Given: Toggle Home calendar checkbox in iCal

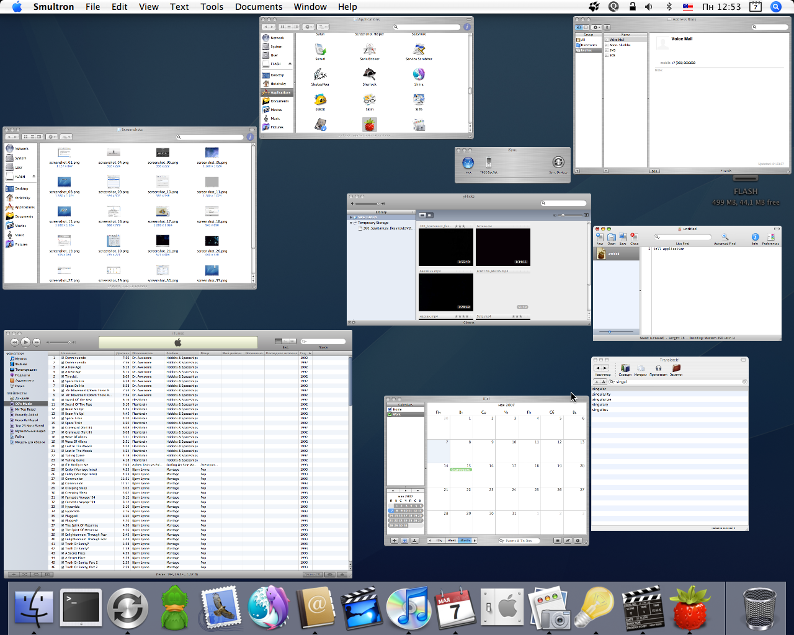Looking at the screenshot, I should pyautogui.click(x=390, y=409).
